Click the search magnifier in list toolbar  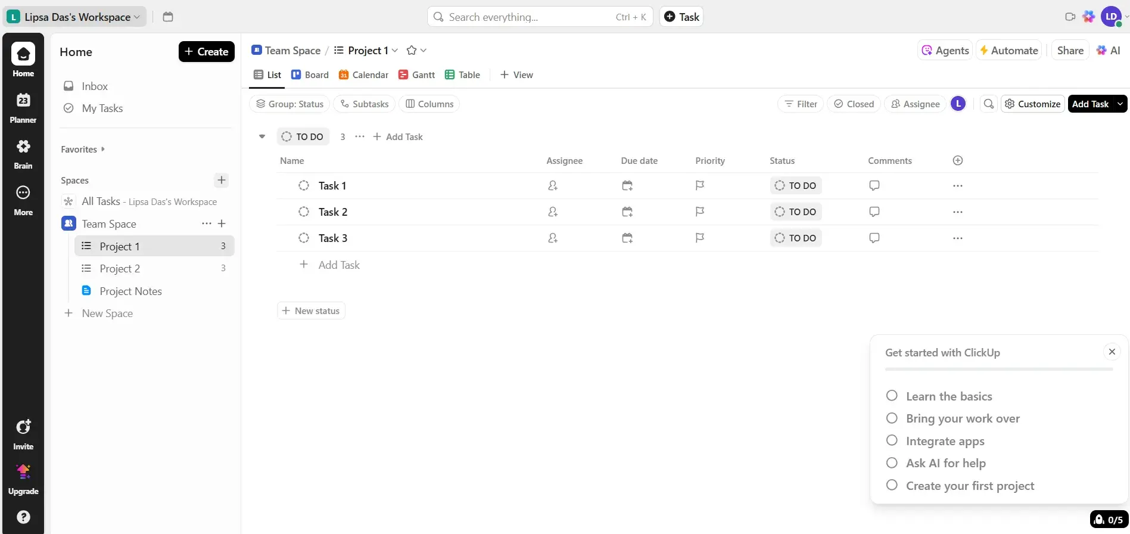tap(989, 104)
